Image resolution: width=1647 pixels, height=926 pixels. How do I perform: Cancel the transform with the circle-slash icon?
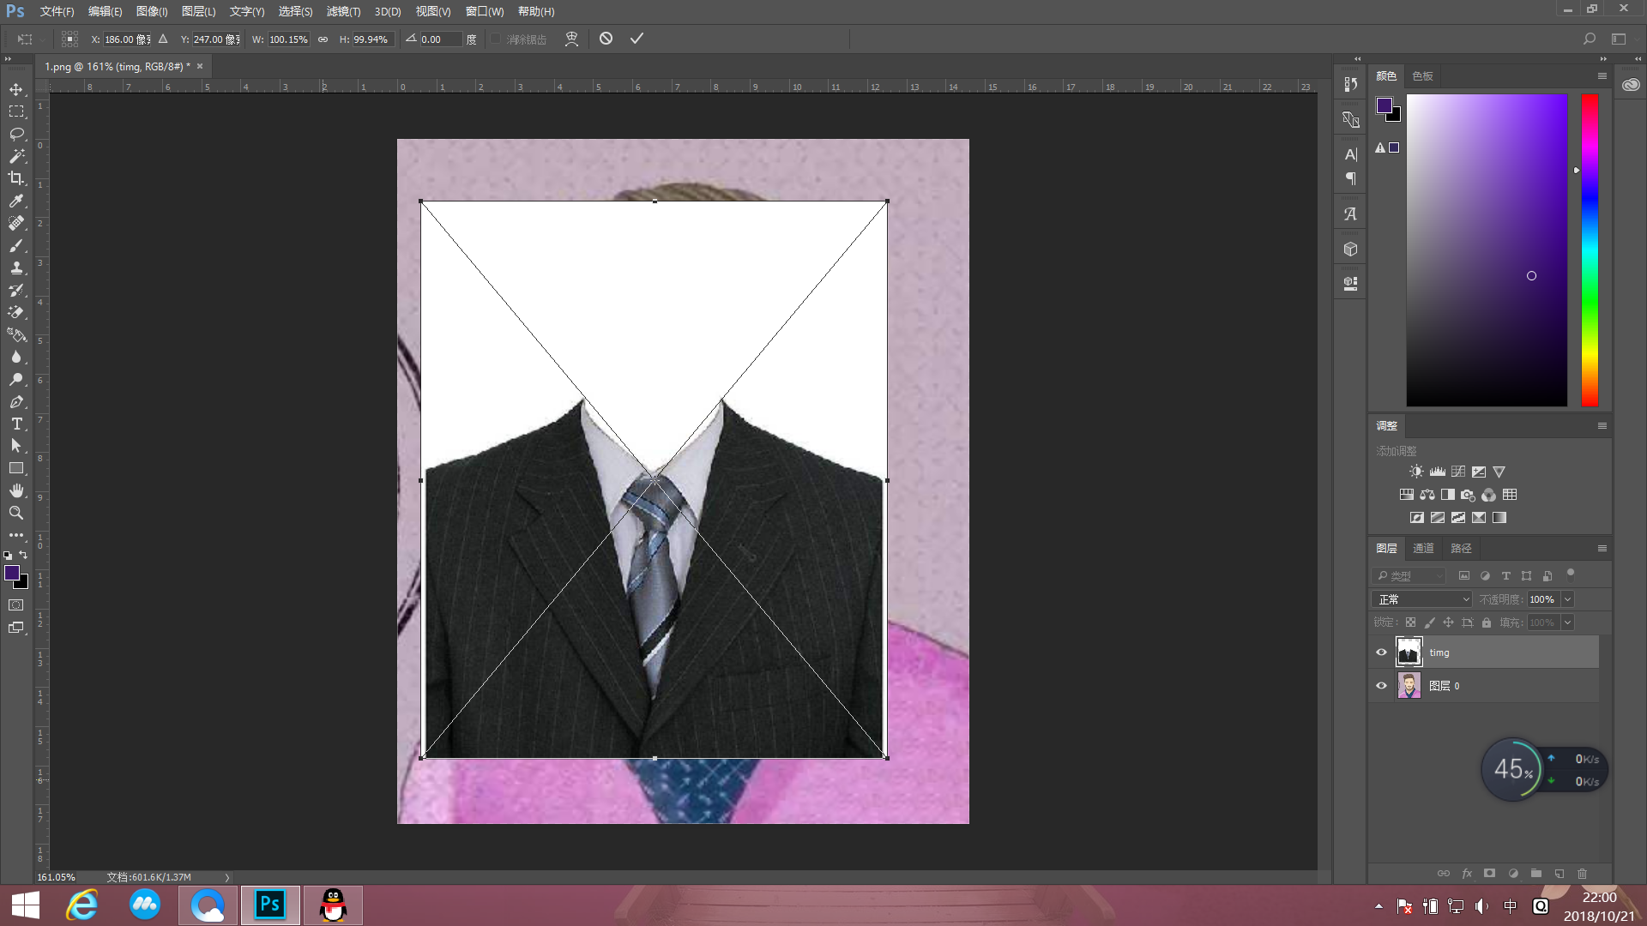click(606, 39)
